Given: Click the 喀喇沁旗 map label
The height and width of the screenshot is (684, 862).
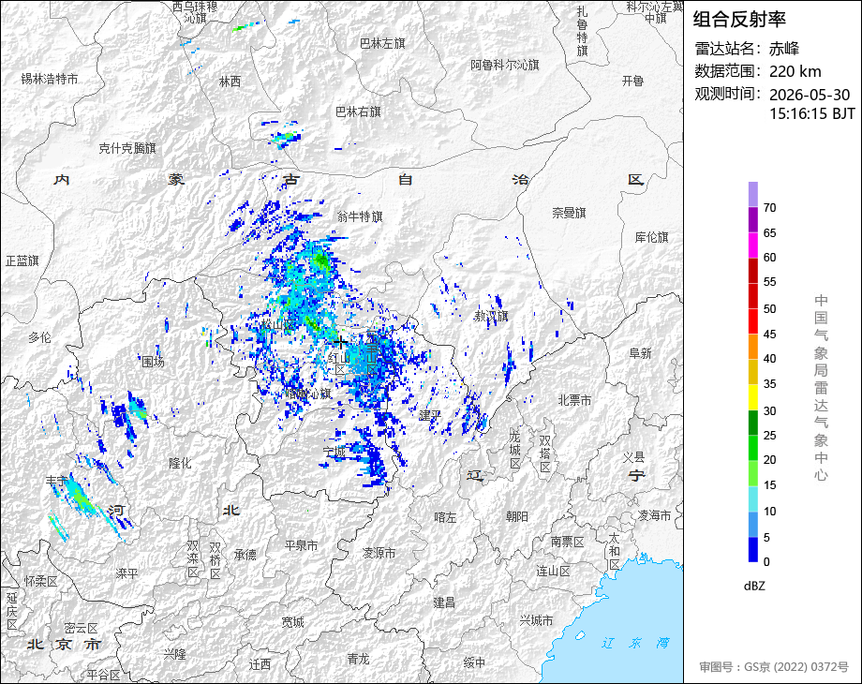Looking at the screenshot, I should [x=309, y=394].
